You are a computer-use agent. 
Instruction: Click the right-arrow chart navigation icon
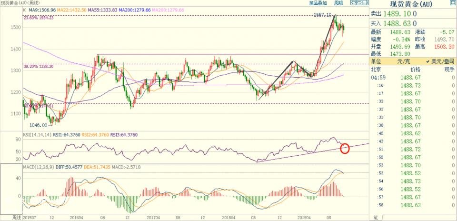click(x=358, y=3)
